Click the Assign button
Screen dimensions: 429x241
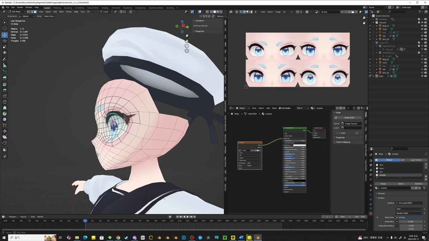click(x=383, y=183)
